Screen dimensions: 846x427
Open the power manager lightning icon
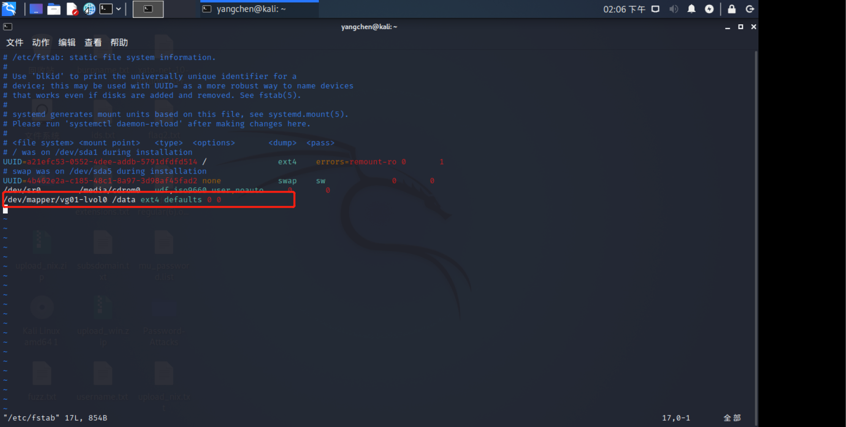point(709,9)
